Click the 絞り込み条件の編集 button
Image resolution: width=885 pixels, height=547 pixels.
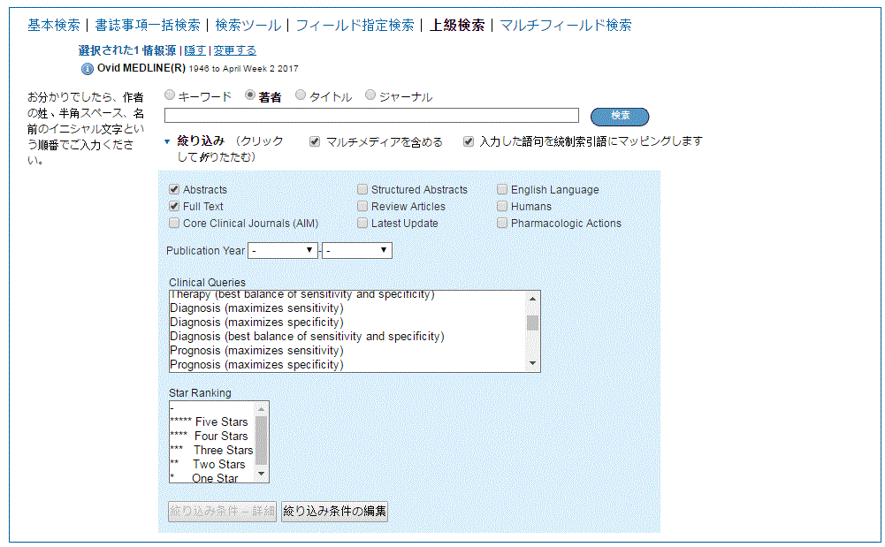coord(335,511)
